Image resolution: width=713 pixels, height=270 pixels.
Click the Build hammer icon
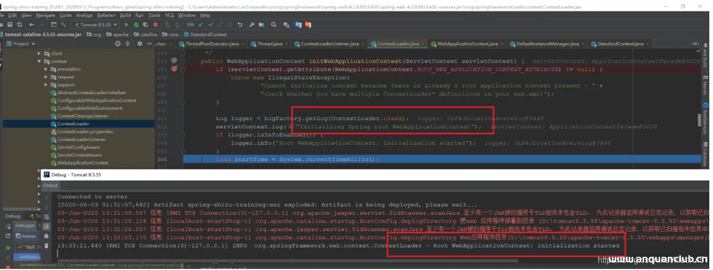click(x=64, y=25)
